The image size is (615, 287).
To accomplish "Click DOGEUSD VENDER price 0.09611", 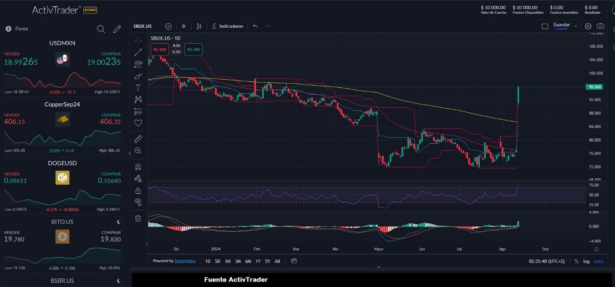I will [x=15, y=181].
